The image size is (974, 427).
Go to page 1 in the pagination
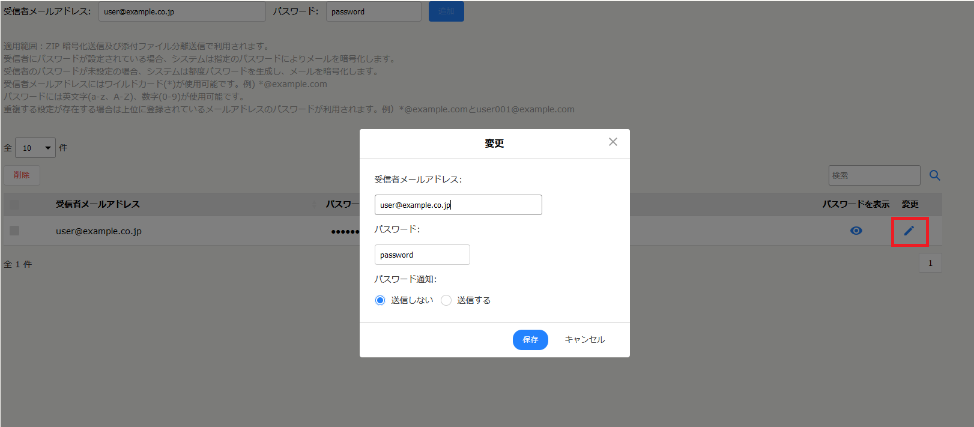[x=930, y=263]
